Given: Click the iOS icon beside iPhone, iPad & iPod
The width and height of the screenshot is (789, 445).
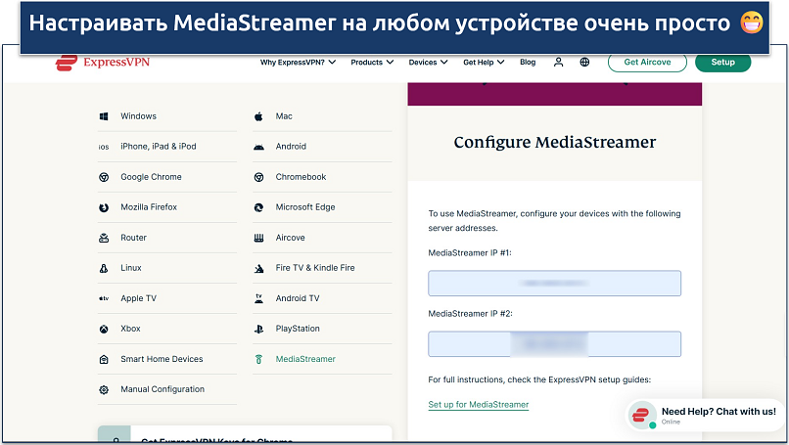Looking at the screenshot, I should tap(104, 147).
